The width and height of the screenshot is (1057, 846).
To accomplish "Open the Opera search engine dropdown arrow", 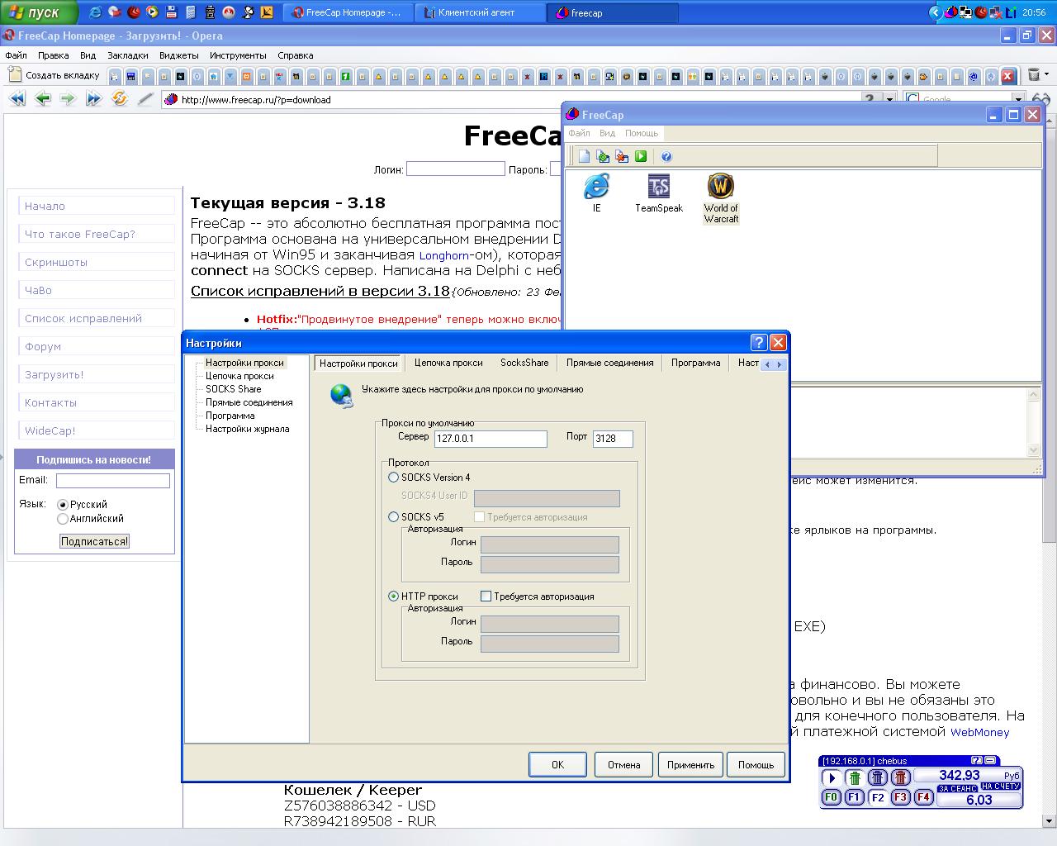I will [1018, 99].
